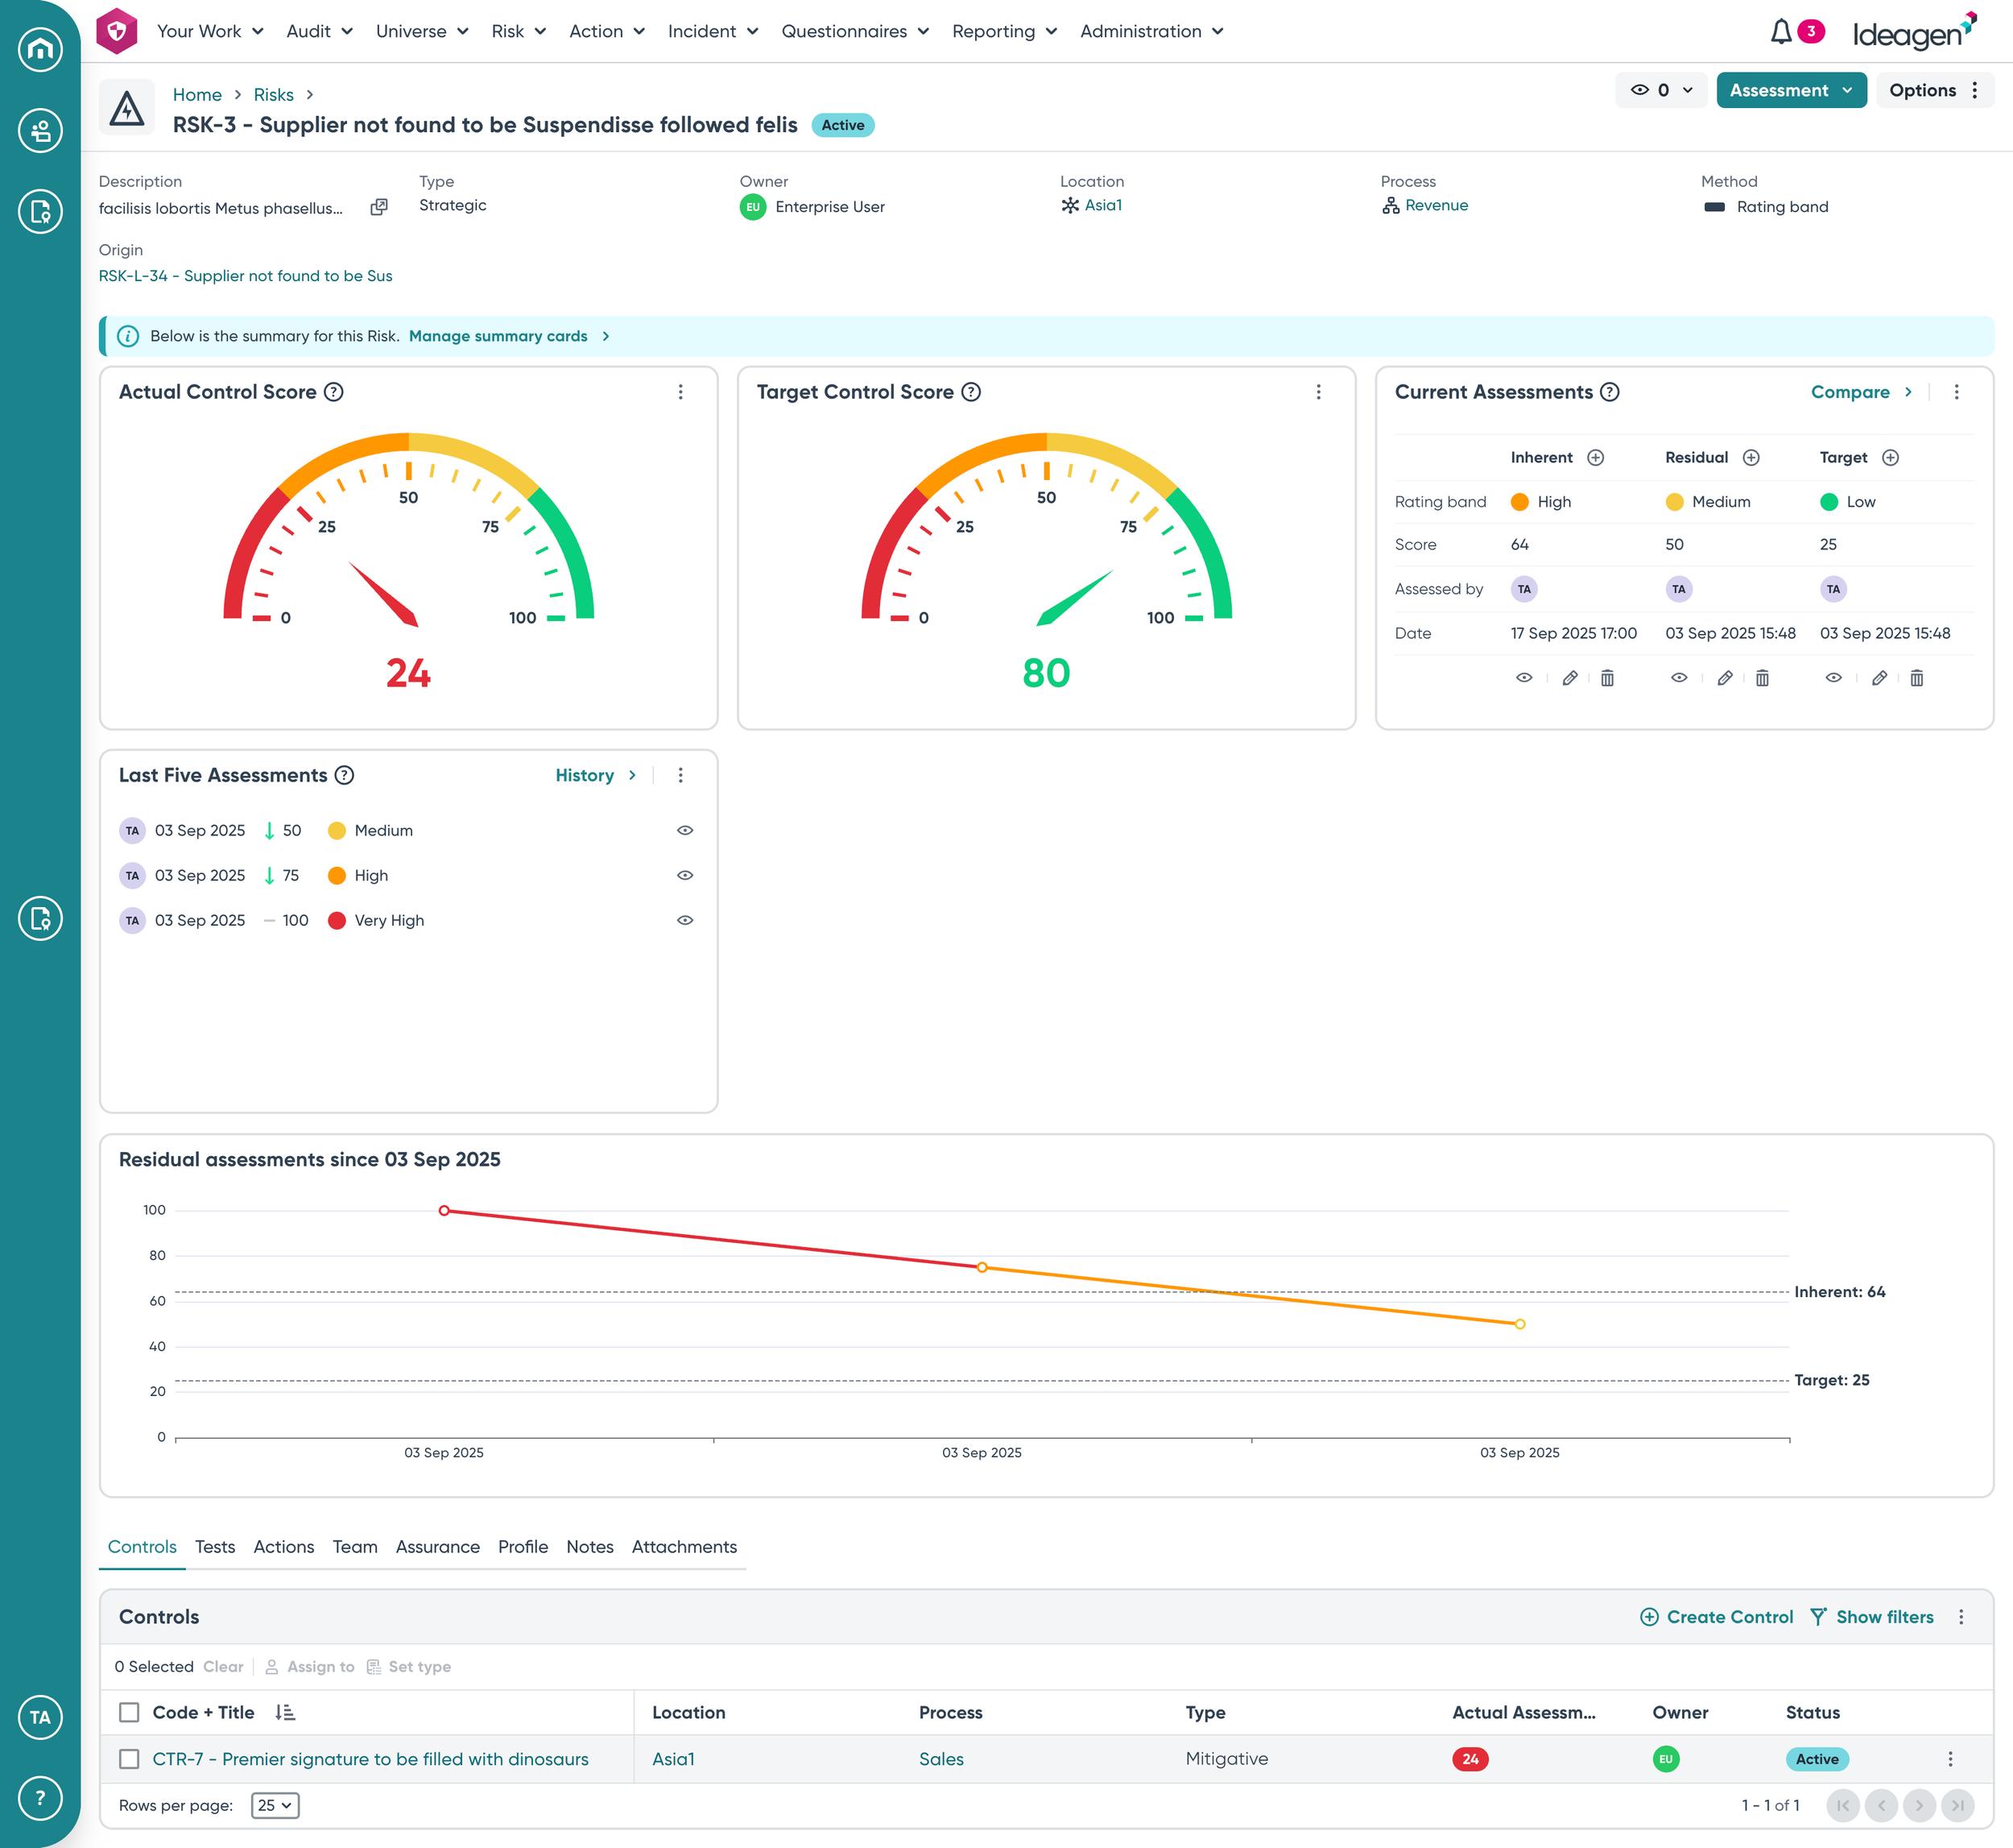Add a new Target assessment plus icon
The width and height of the screenshot is (2013, 1848).
[1890, 457]
